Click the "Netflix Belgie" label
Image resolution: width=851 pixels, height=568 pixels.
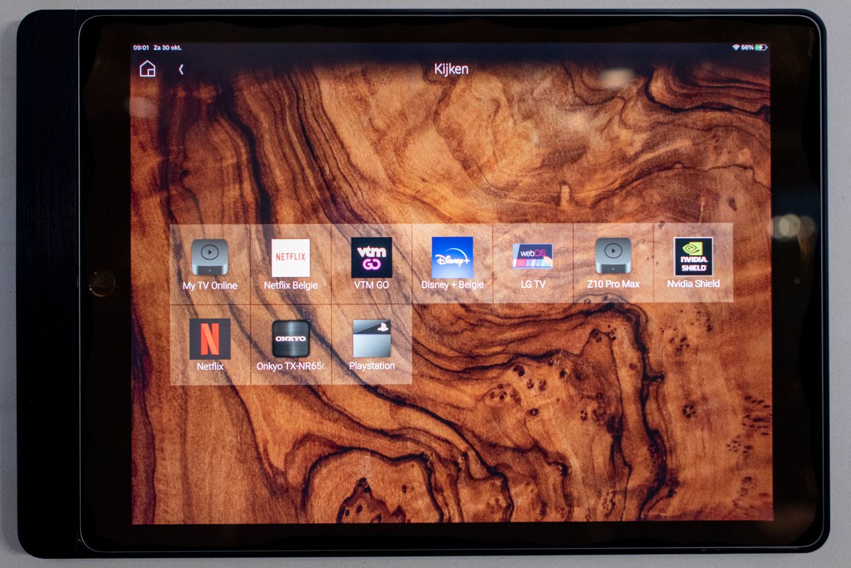pos(291,286)
